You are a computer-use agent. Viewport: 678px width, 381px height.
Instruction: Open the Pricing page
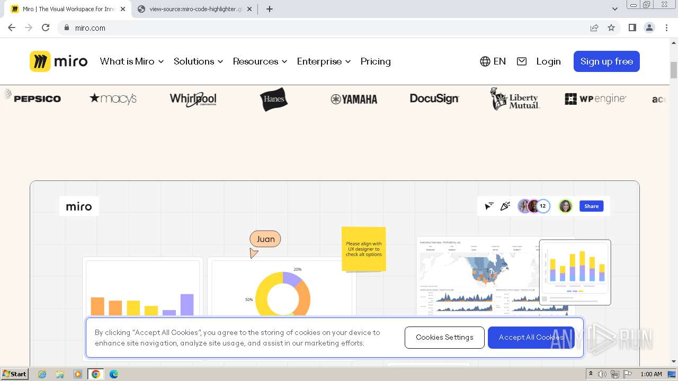point(376,61)
